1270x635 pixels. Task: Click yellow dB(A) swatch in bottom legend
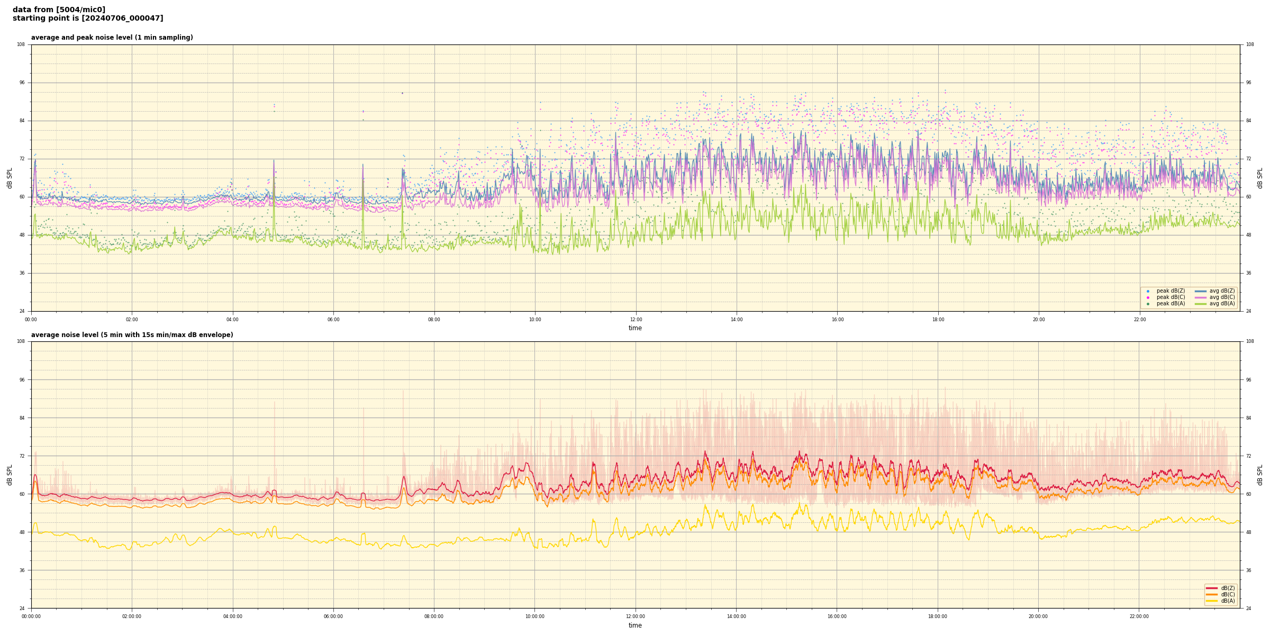pyautogui.click(x=1212, y=601)
